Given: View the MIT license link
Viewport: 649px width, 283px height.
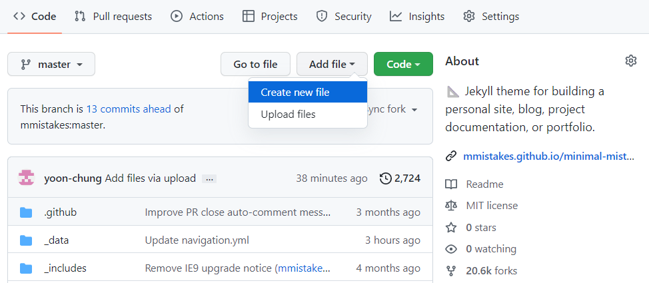Looking at the screenshot, I should 492,206.
